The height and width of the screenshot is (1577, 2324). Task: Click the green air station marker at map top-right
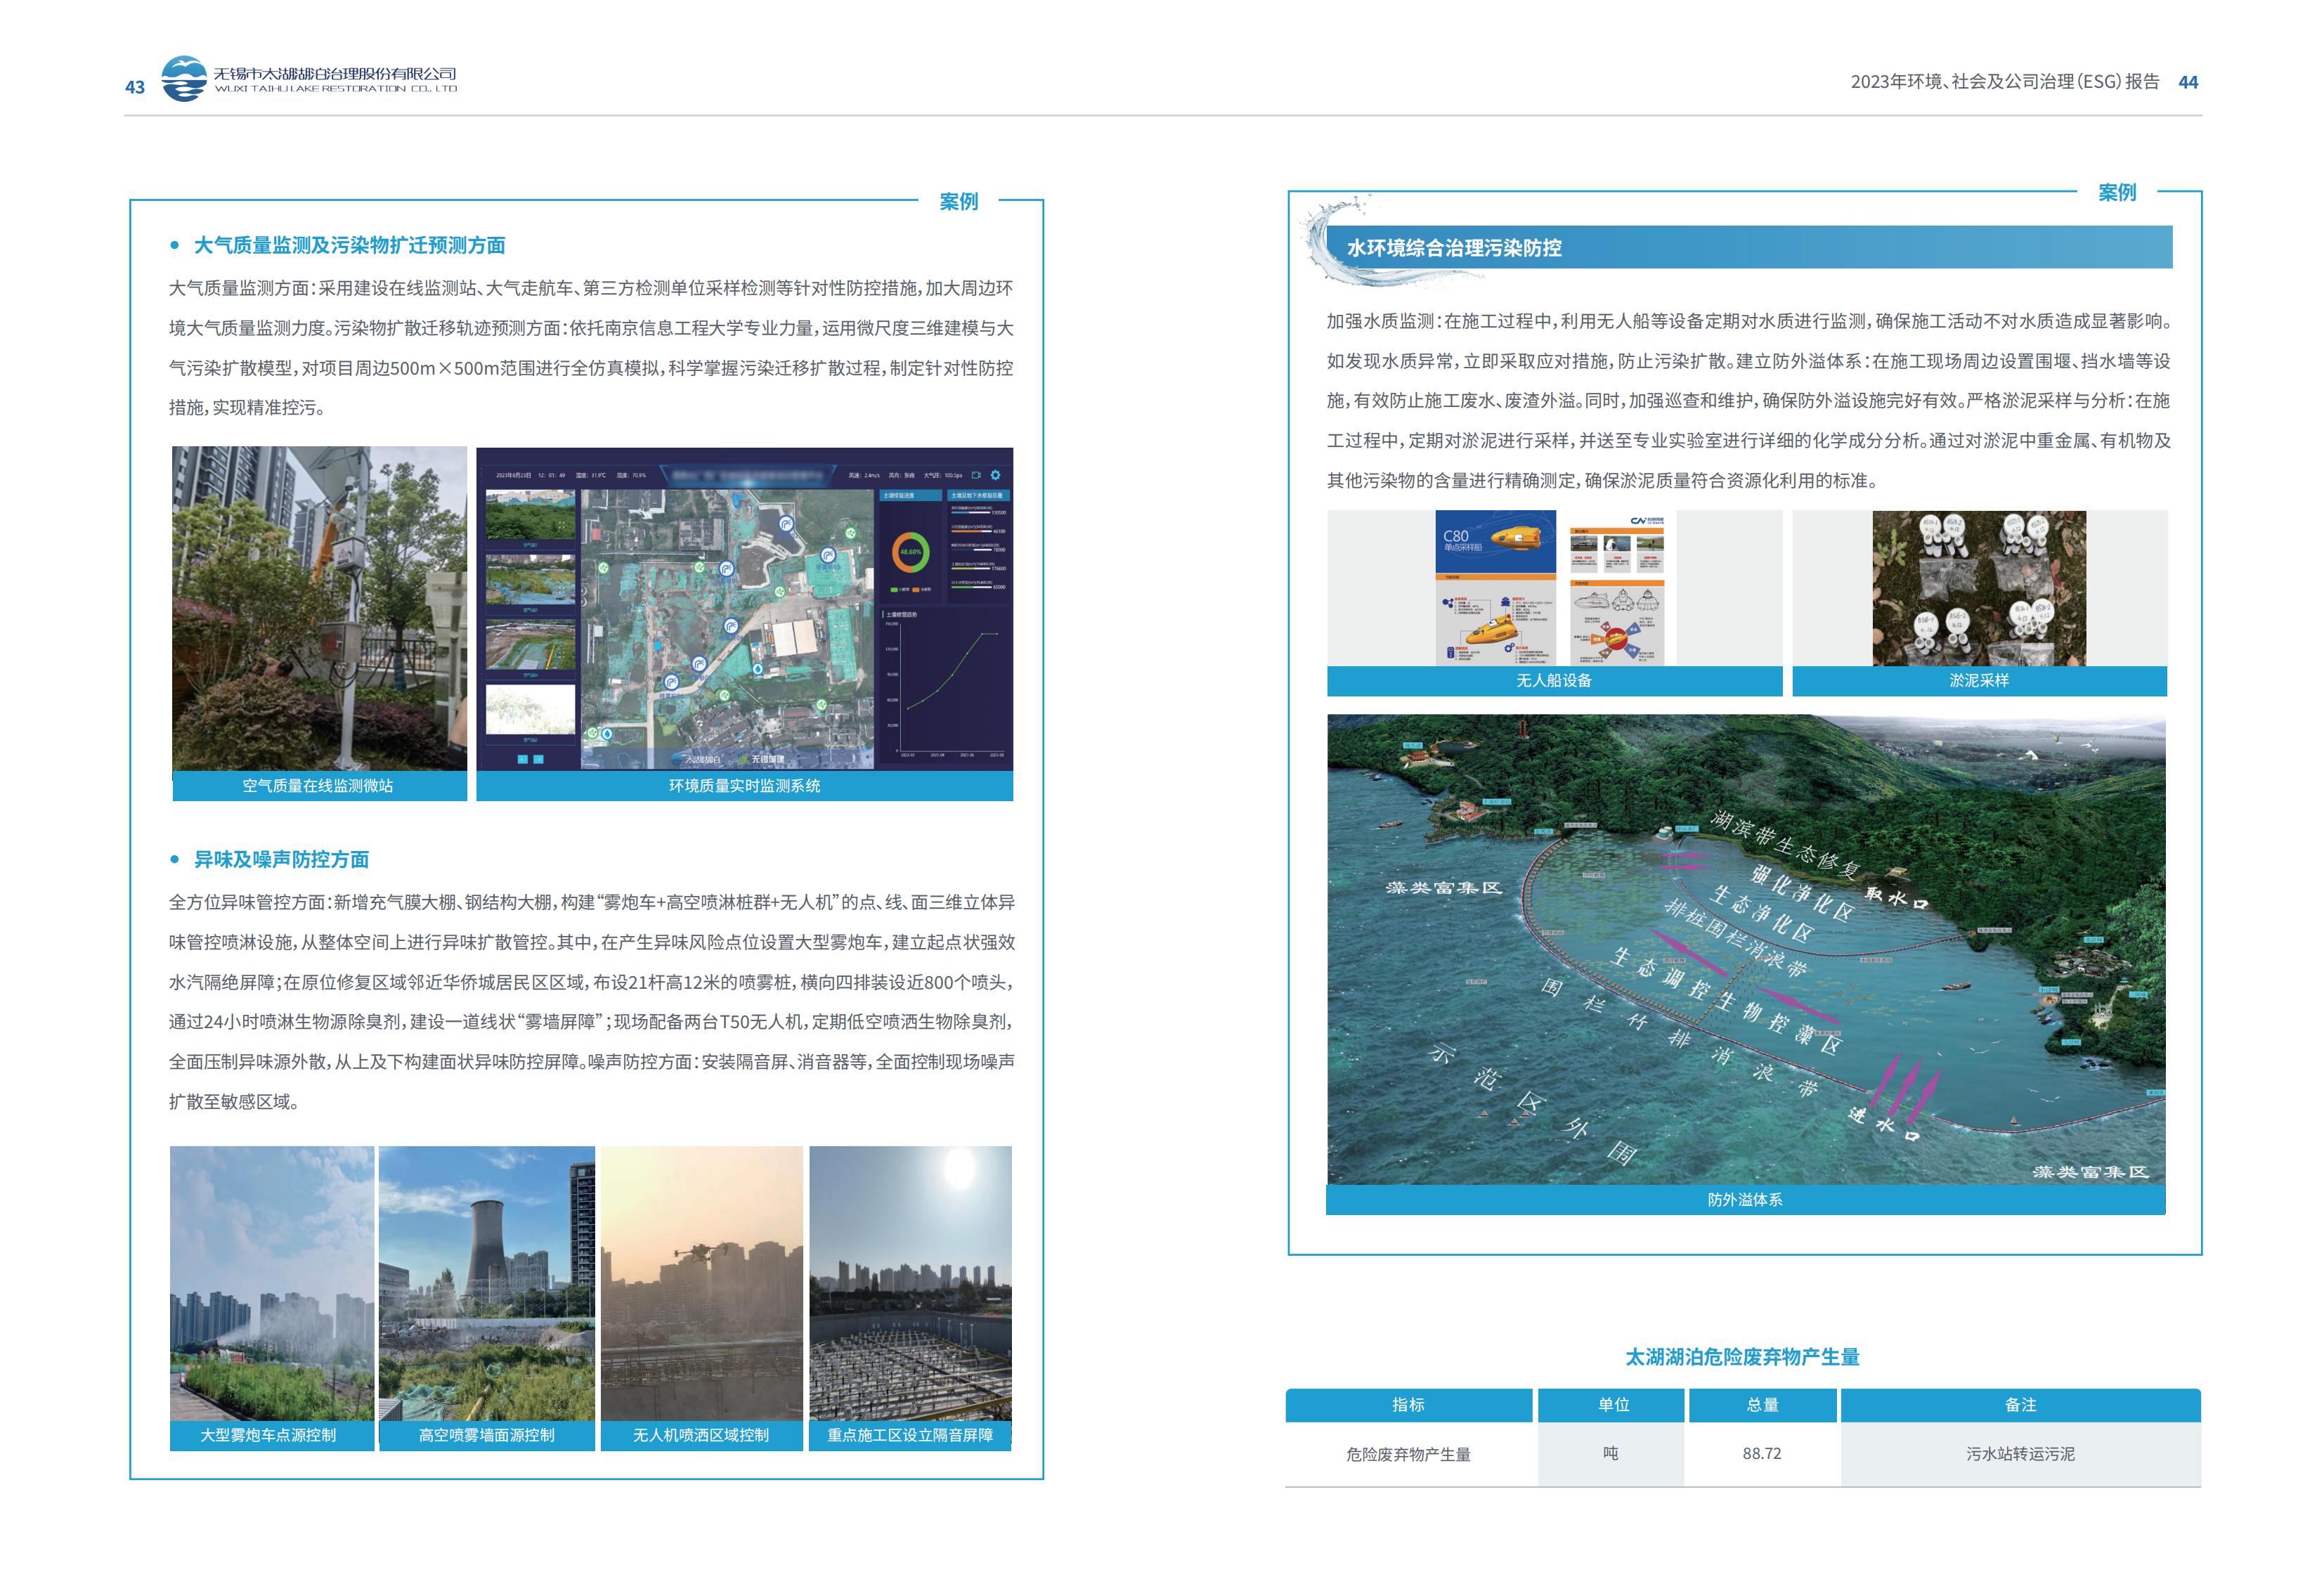click(x=851, y=533)
